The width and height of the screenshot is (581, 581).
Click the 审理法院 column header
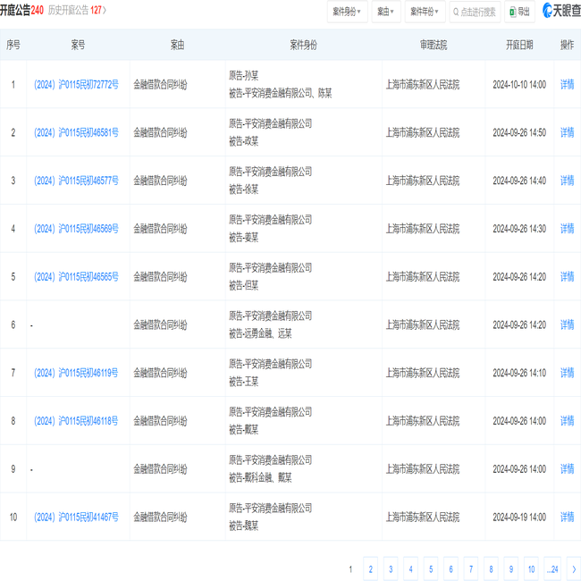click(434, 45)
